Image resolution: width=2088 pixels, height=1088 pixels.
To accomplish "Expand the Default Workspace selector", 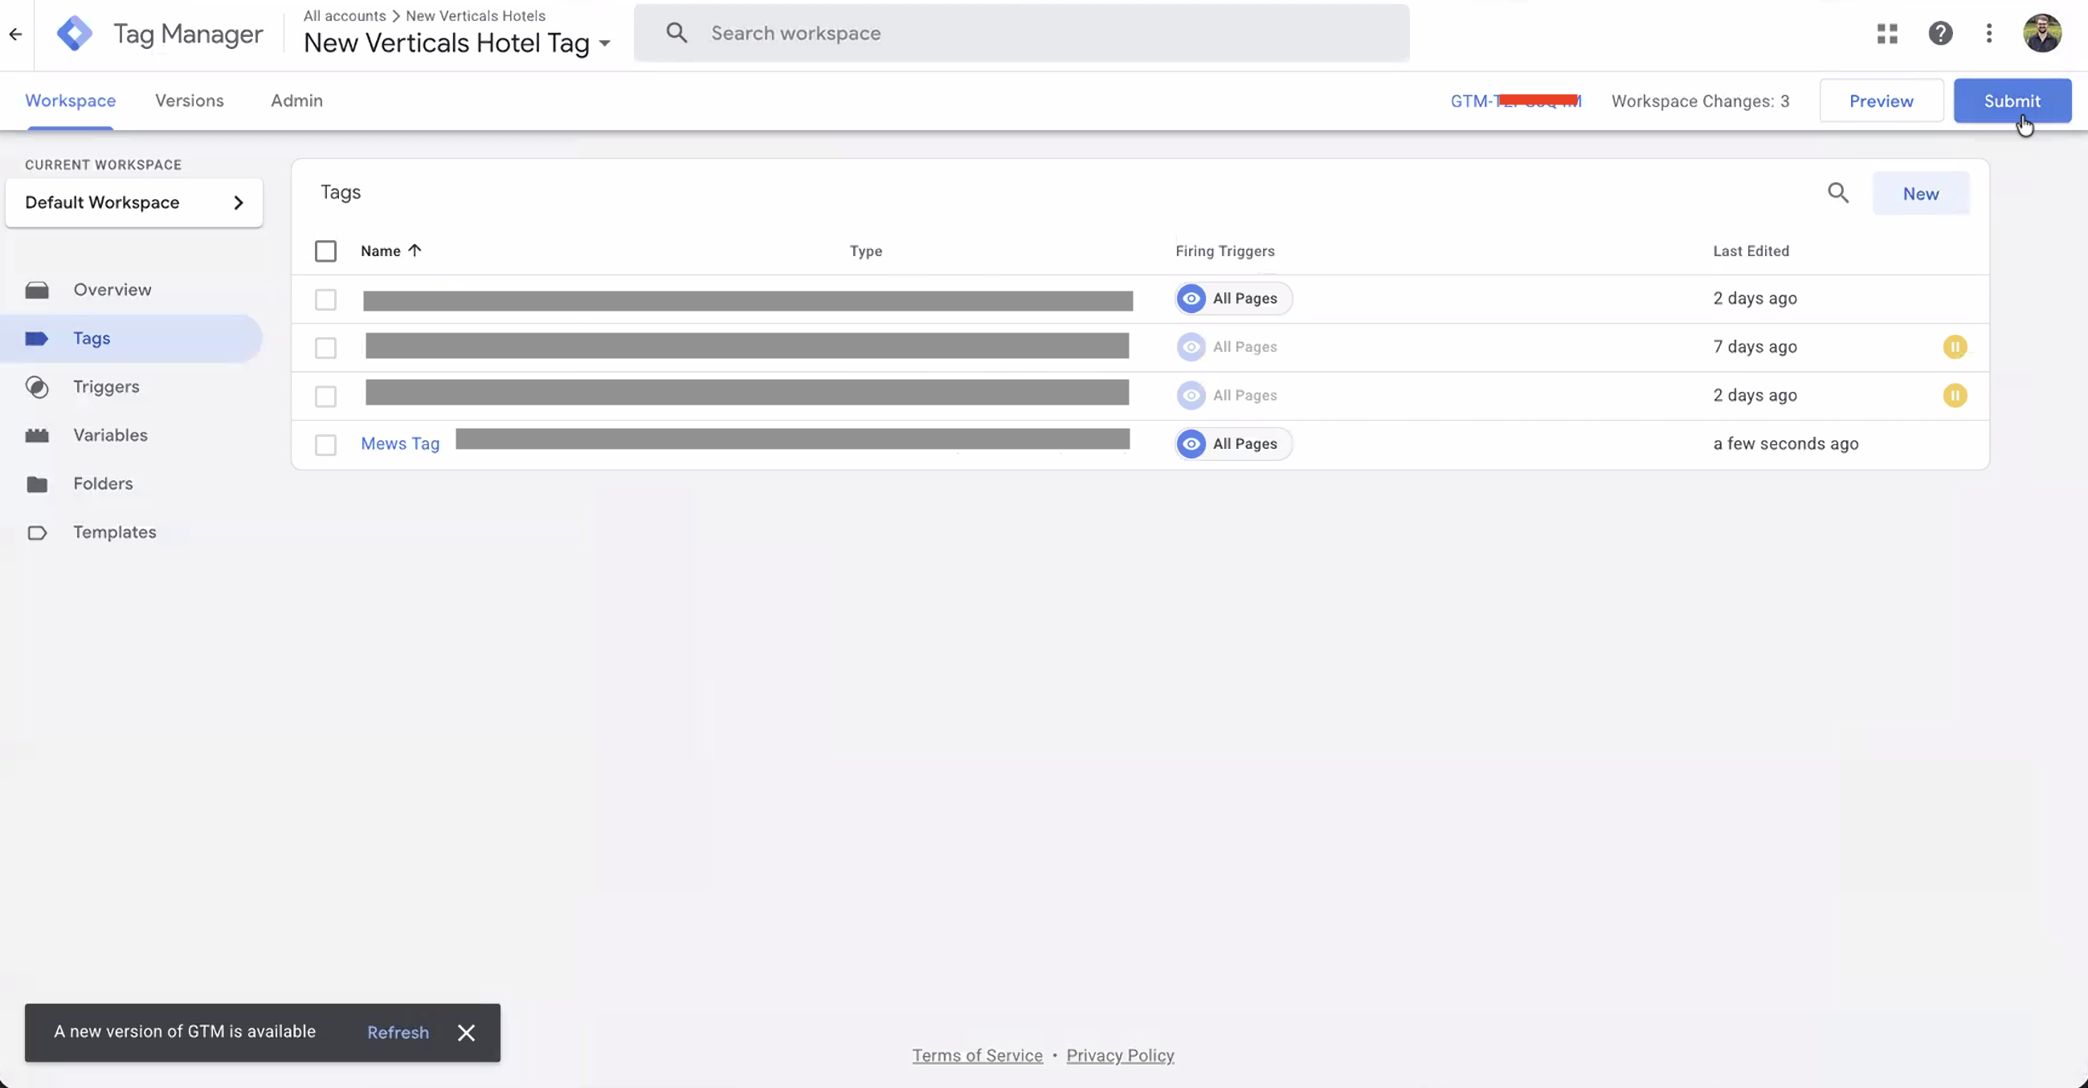I will (133, 202).
